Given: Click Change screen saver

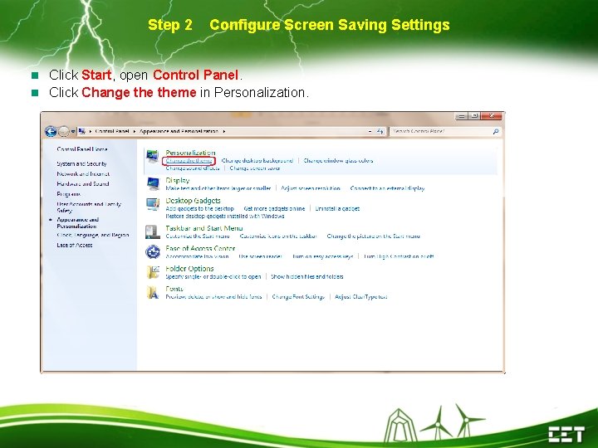Looking at the screenshot, I should point(255,168).
